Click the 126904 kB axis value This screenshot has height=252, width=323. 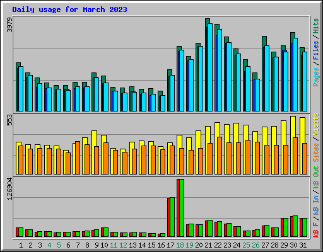(x=9, y=189)
